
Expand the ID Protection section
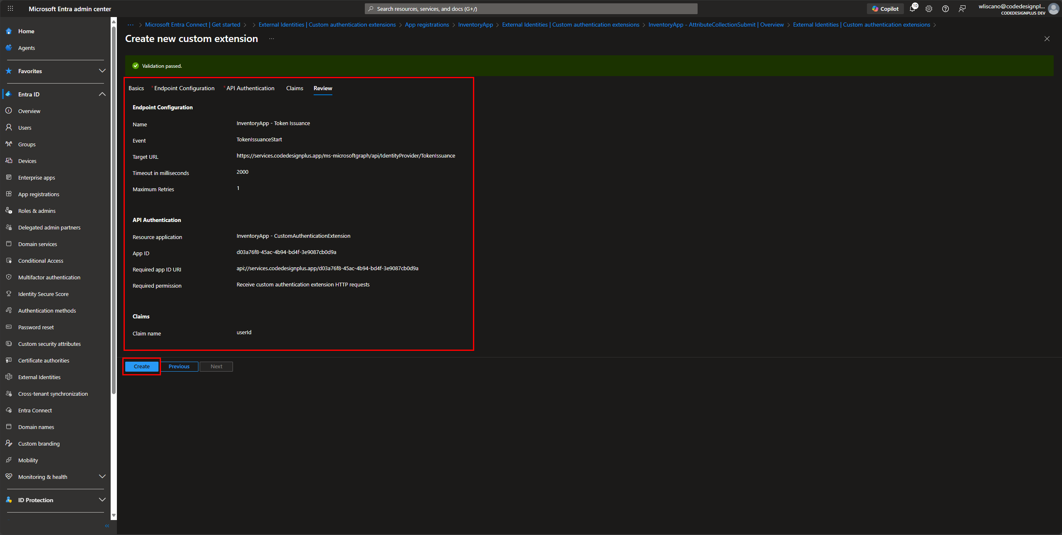click(x=102, y=500)
